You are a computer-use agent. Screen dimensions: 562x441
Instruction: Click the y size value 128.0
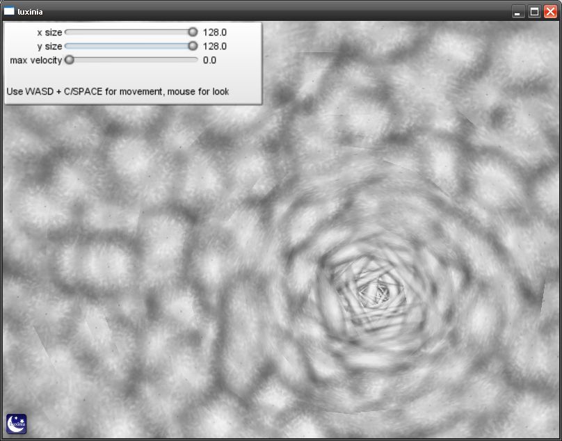tap(214, 46)
